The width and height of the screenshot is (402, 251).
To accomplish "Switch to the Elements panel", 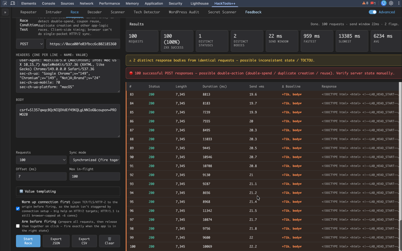I will tap(29, 3).
